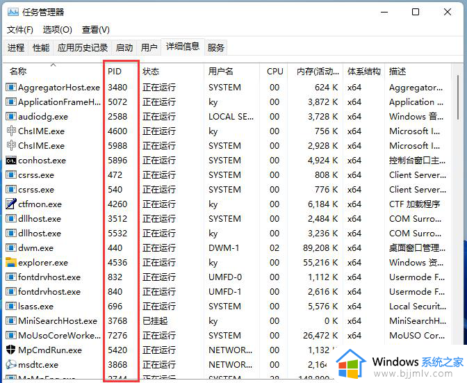Switch to the 服务 tab
The width and height of the screenshot is (467, 383).
pos(216,47)
